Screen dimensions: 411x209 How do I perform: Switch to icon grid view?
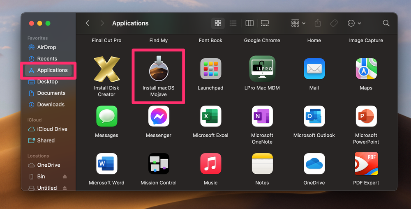[218, 23]
